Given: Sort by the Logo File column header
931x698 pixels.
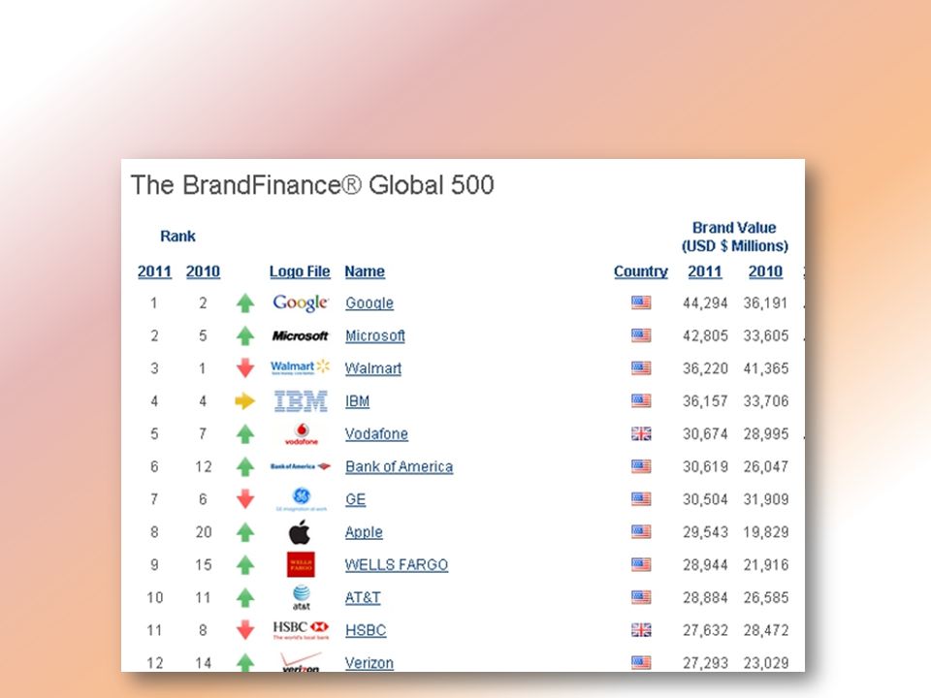Looking at the screenshot, I should (x=300, y=271).
